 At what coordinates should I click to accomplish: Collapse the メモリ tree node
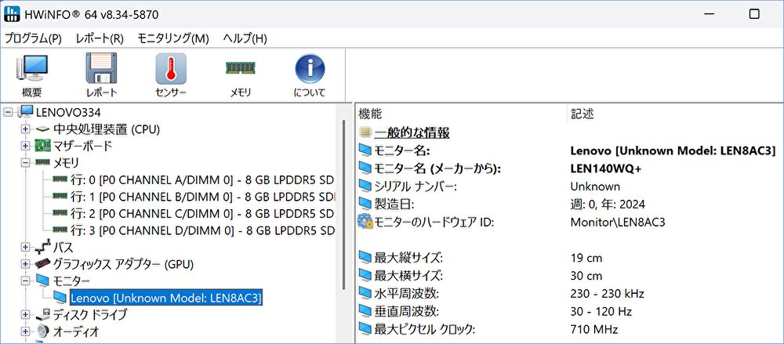click(x=25, y=163)
